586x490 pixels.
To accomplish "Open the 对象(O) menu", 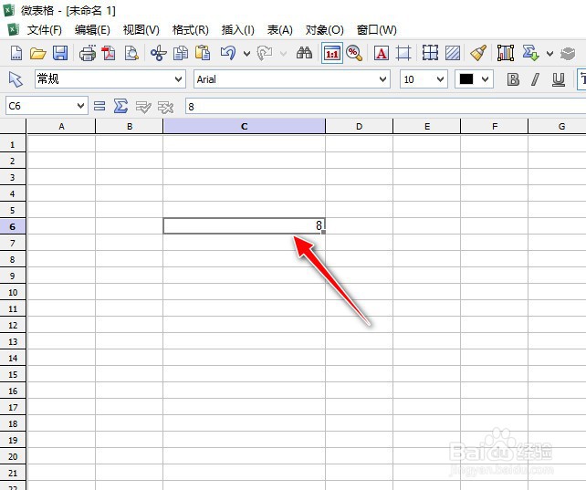I will (324, 30).
